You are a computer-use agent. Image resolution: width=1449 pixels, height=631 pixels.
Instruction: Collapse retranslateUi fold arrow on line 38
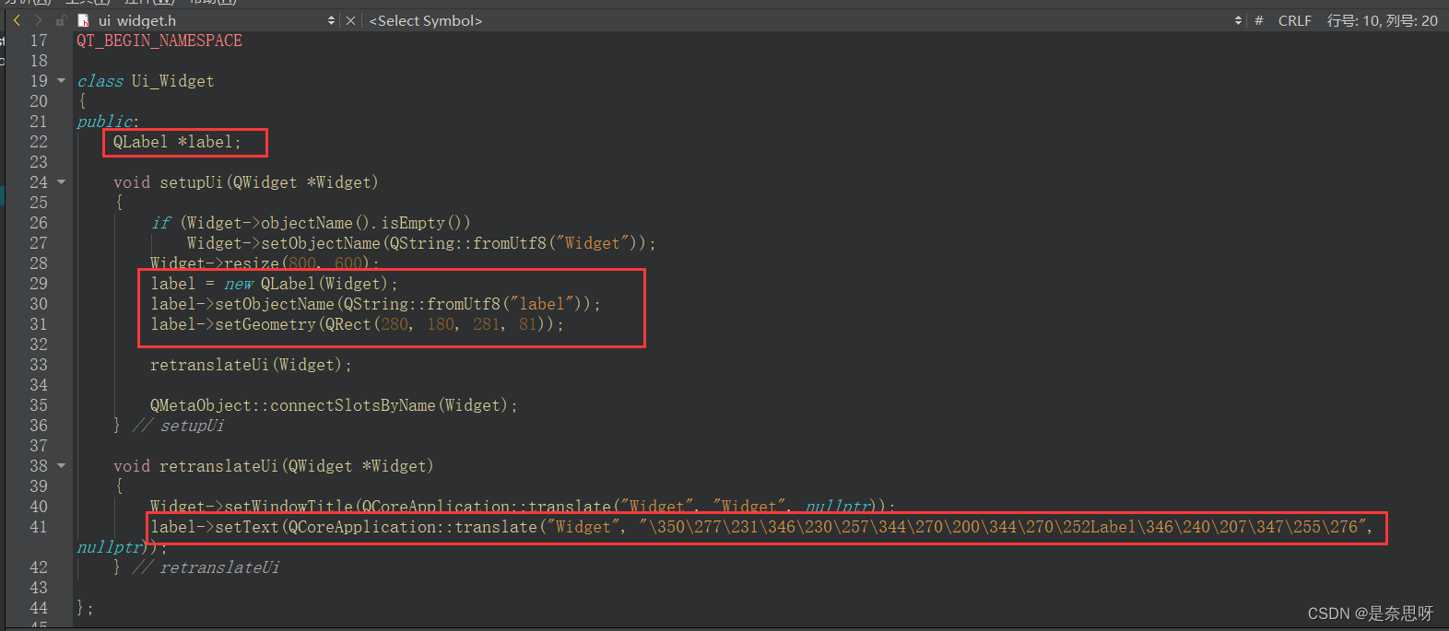tap(62, 466)
